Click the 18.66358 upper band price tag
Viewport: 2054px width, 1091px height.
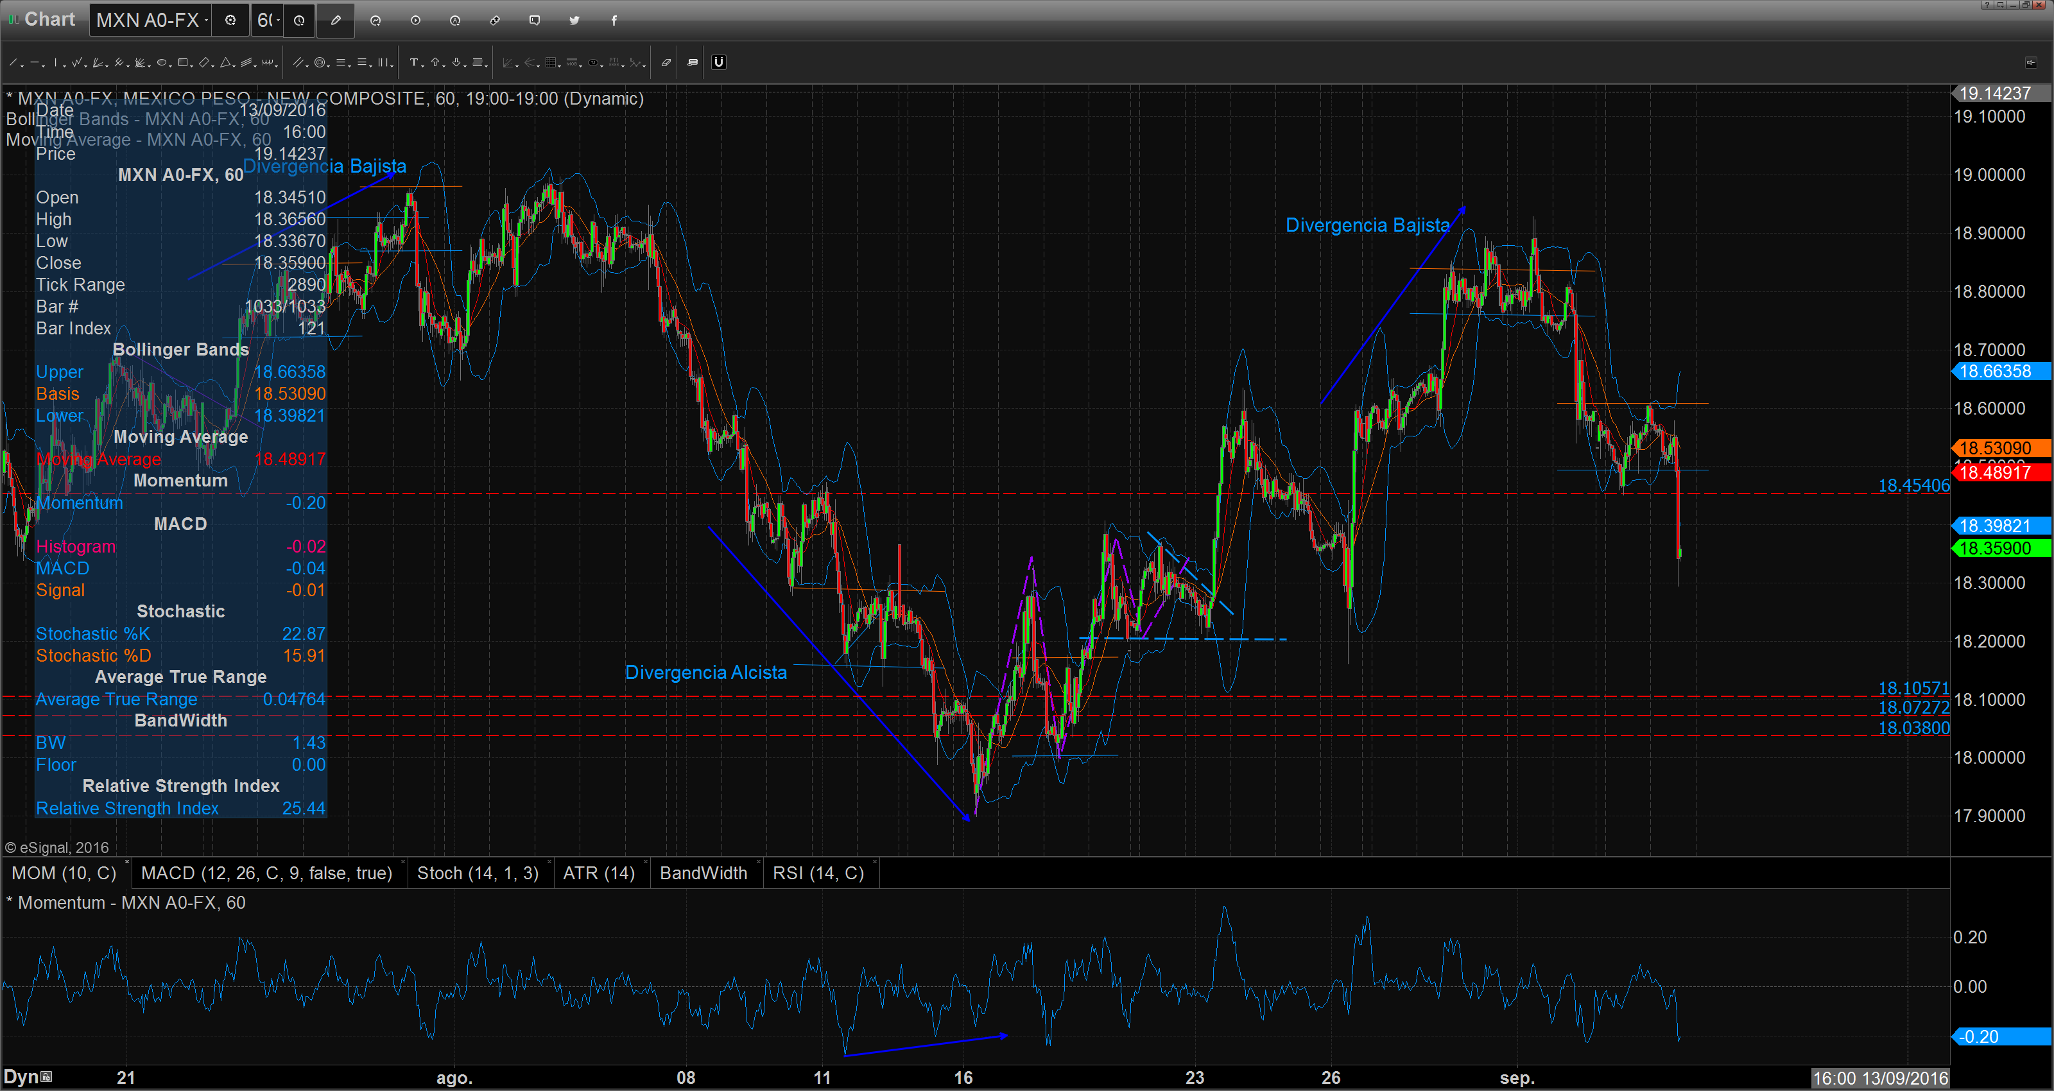tap(2001, 371)
